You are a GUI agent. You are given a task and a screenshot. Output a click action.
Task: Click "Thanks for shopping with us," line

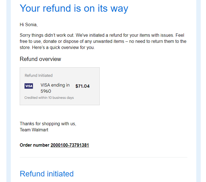point(48,124)
